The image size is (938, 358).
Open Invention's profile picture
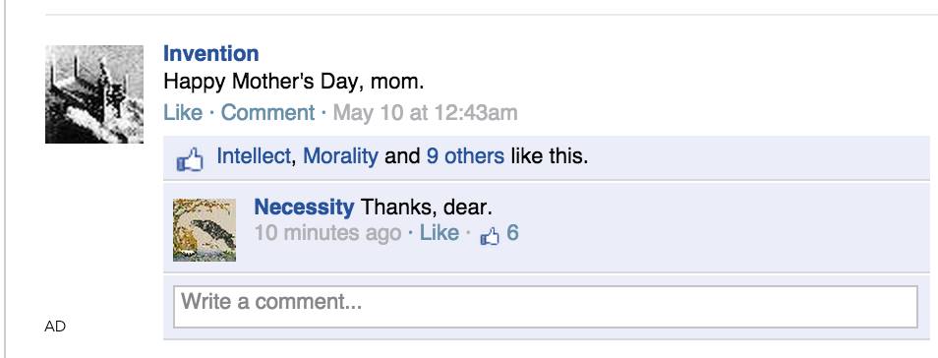(x=94, y=94)
